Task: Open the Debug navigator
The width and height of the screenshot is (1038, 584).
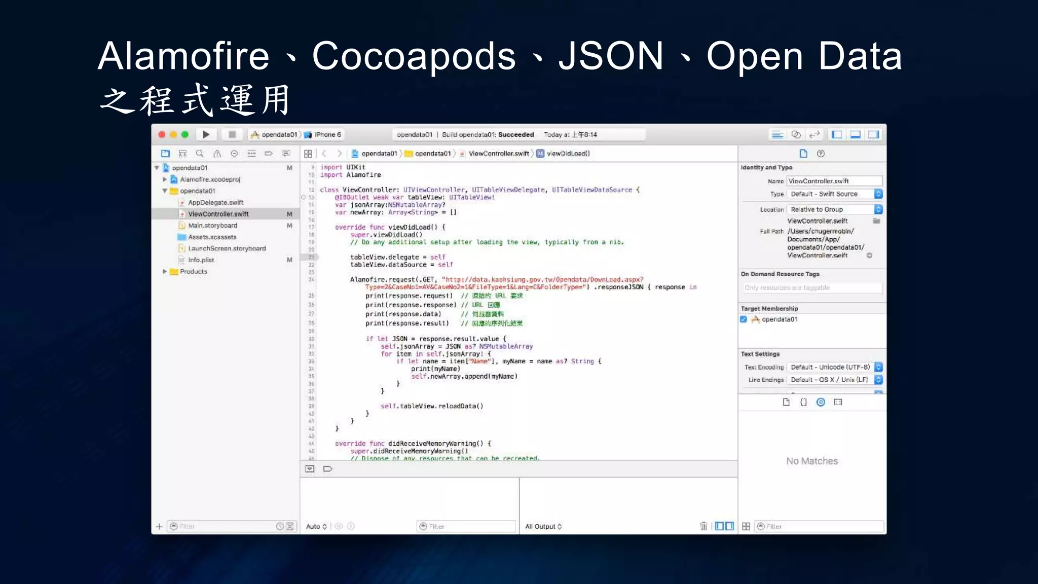Action: click(x=251, y=154)
